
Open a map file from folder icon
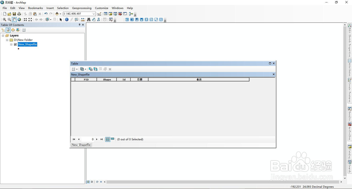point(10,14)
